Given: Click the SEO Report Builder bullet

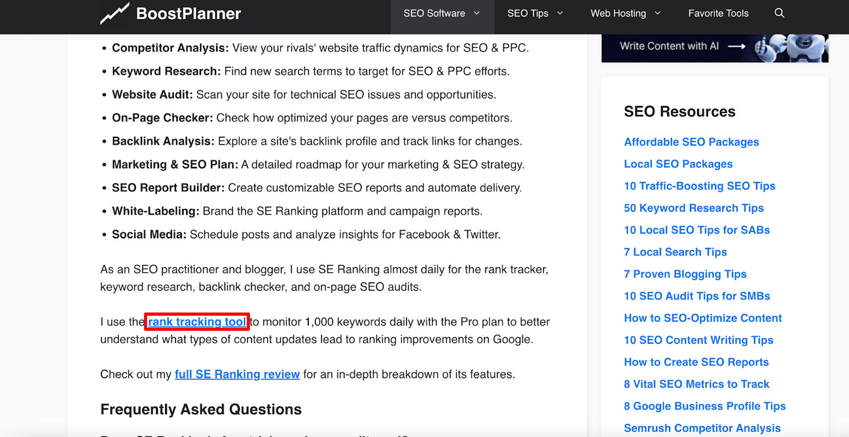Looking at the screenshot, I should 317,188.
